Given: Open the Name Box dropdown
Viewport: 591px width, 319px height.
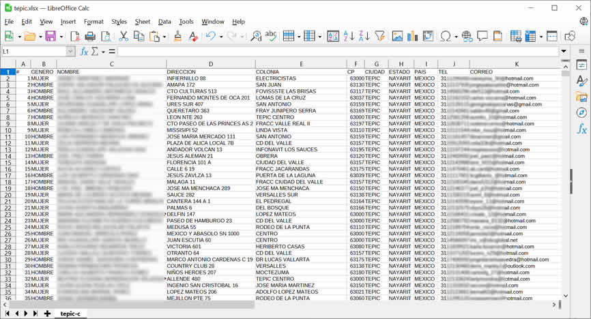Looking at the screenshot, I should tap(70, 51).
